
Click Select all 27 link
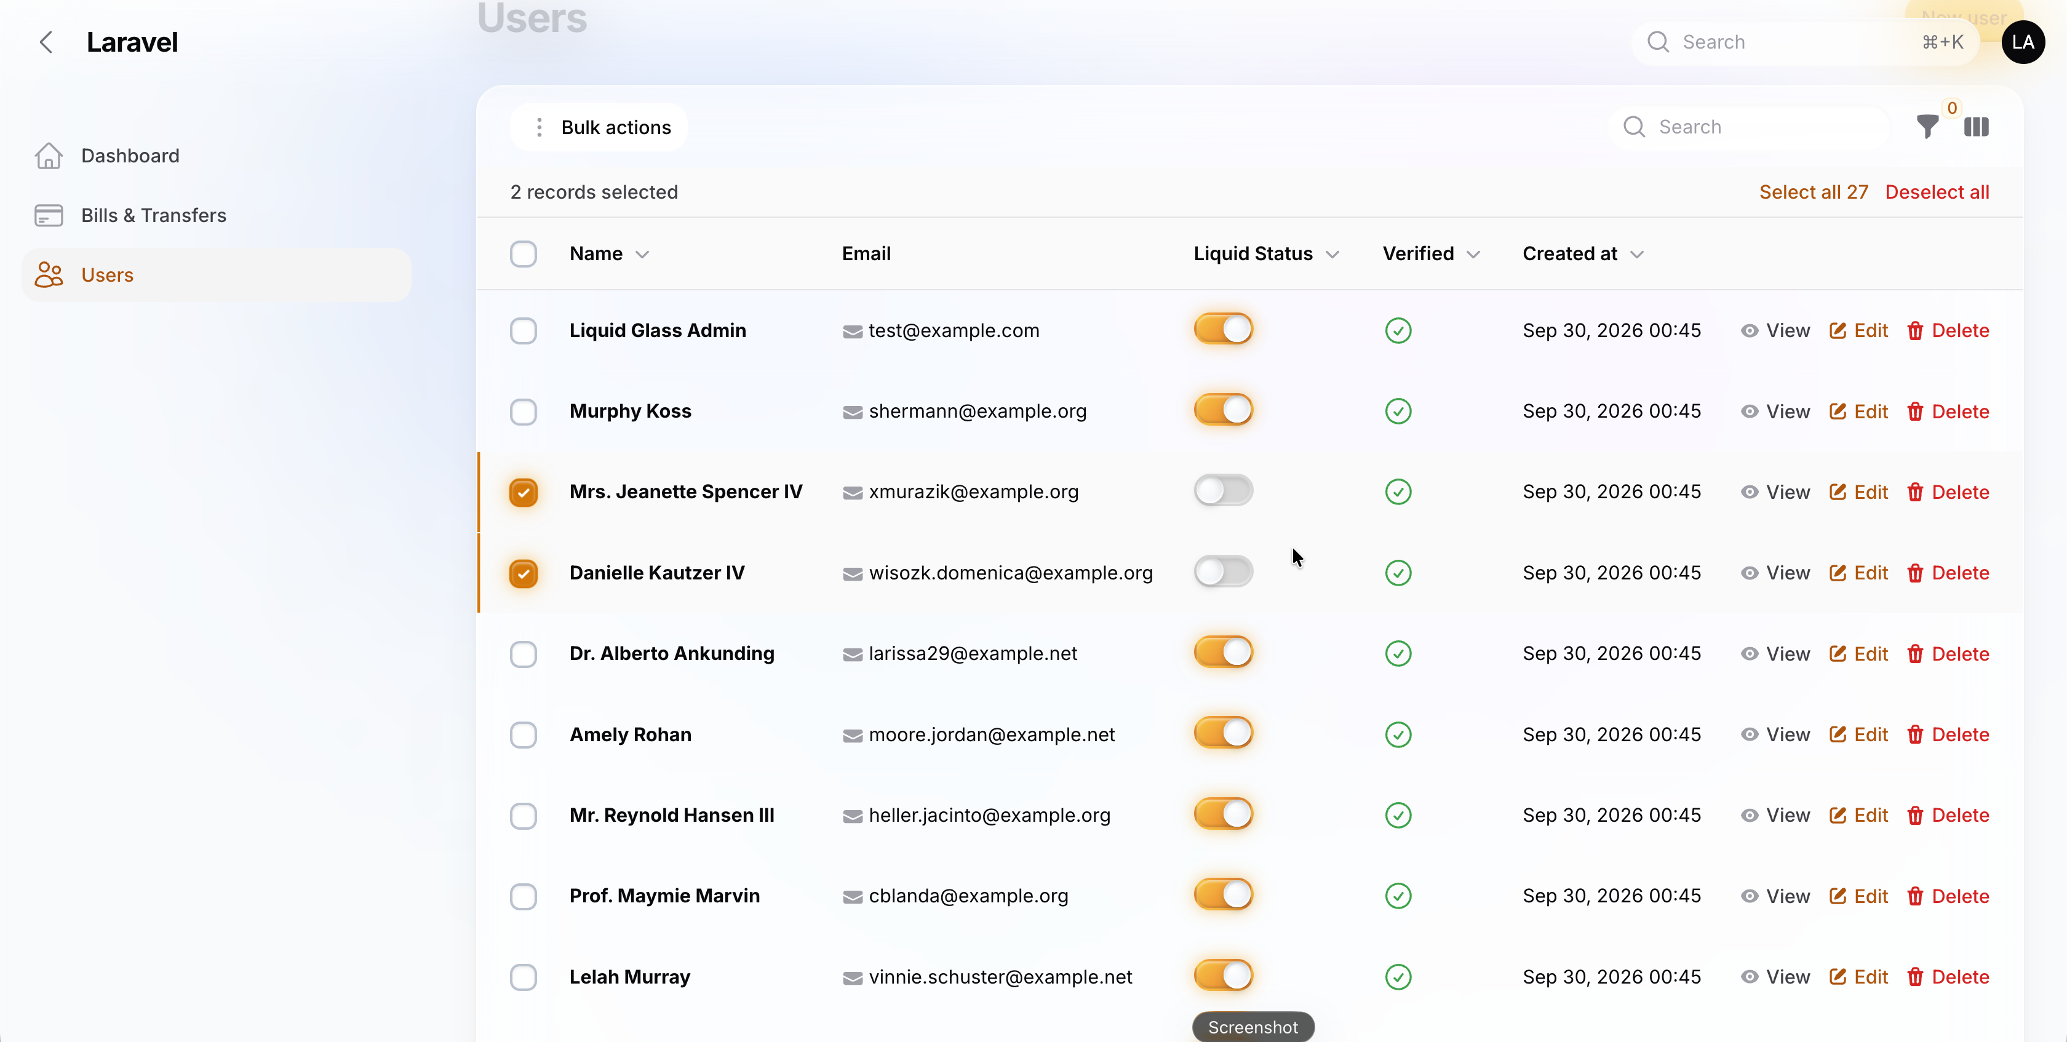pos(1814,193)
